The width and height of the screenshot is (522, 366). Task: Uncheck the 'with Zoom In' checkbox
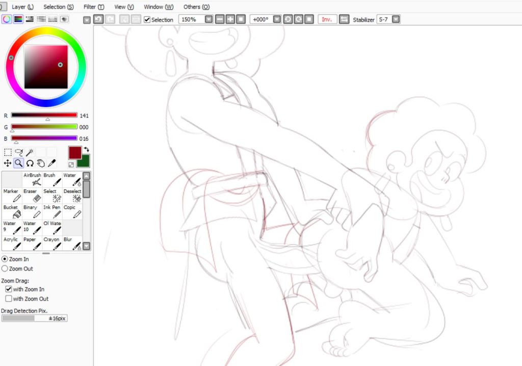(9, 289)
